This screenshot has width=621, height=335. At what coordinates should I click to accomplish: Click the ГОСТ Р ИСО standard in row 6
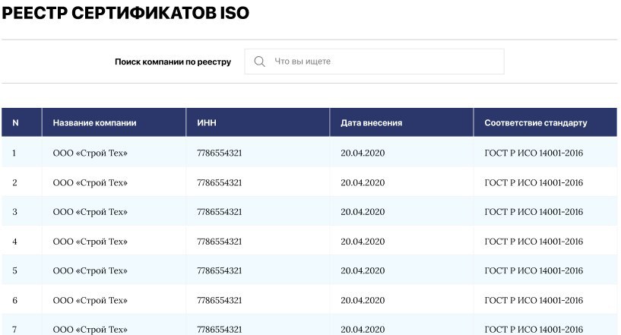click(534, 301)
